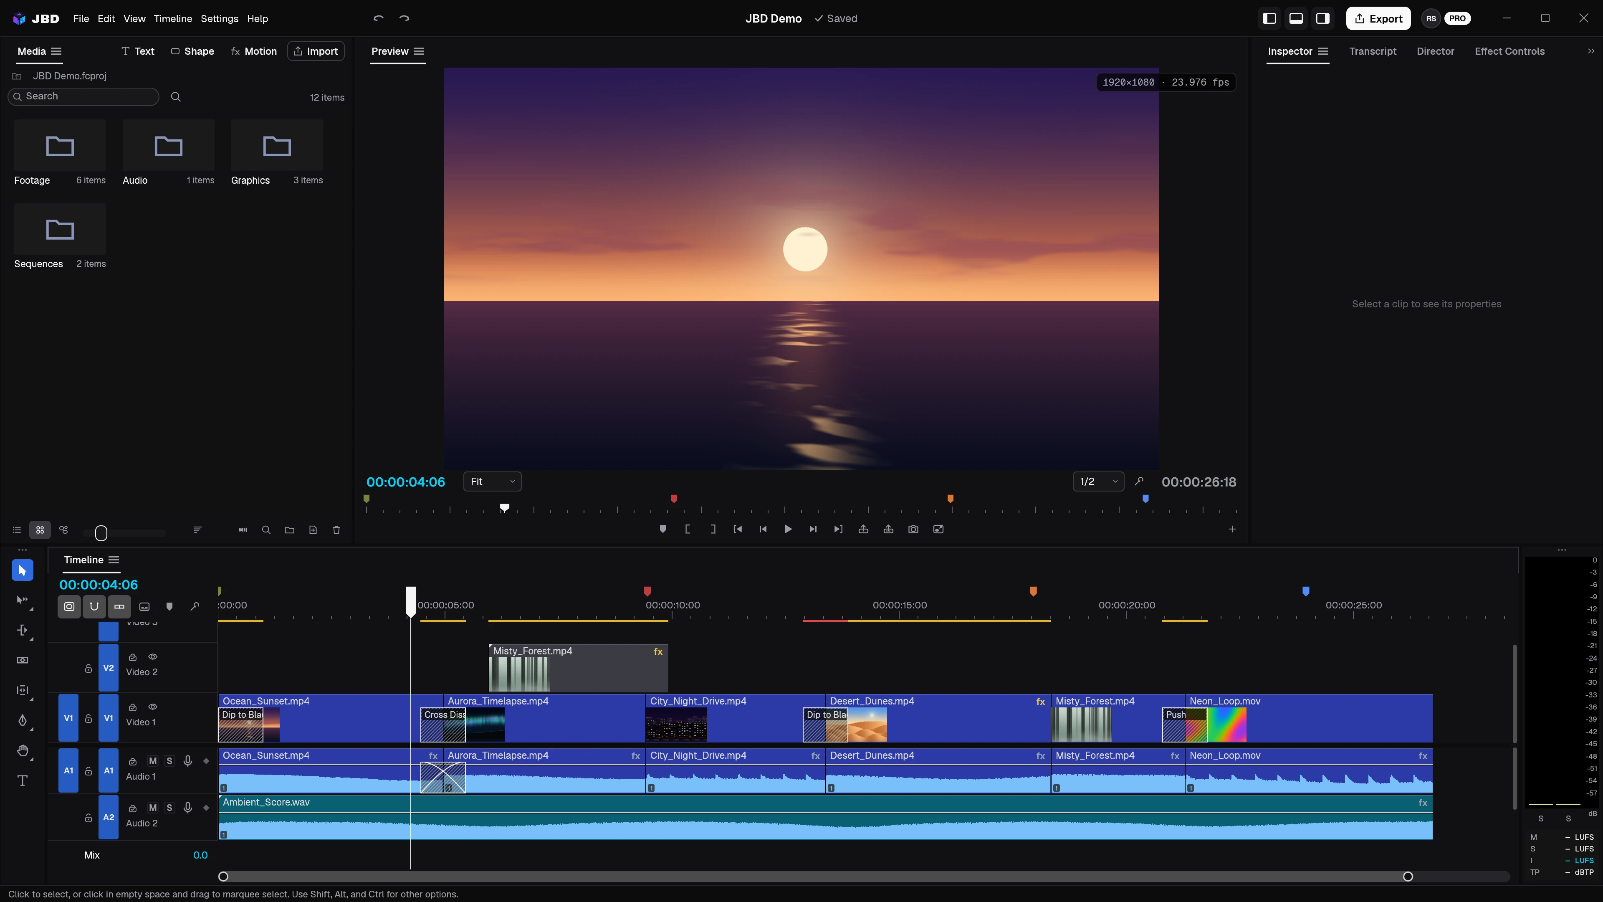This screenshot has width=1603, height=902.
Task: Toggle visibility eye for Video 2 track
Action: pos(152,657)
